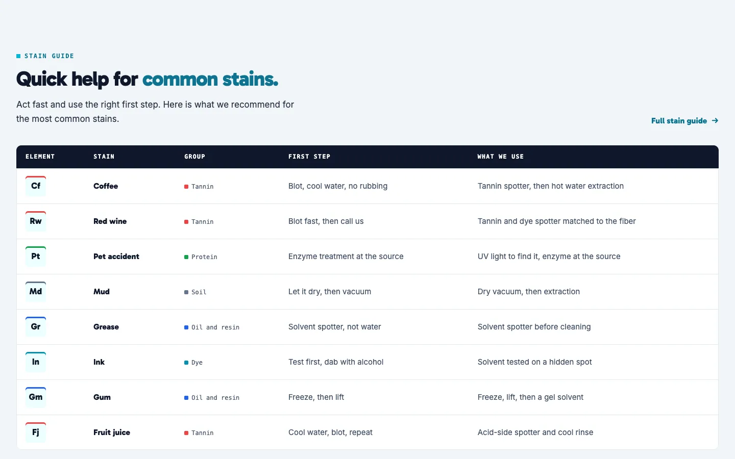
Task: Click the Soil group tag
Action: click(195, 292)
